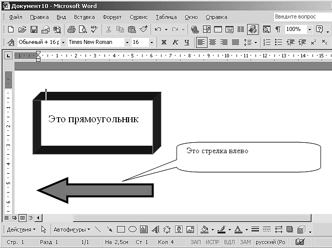
Task: Toggle italic formatting with К button
Action: point(175,42)
